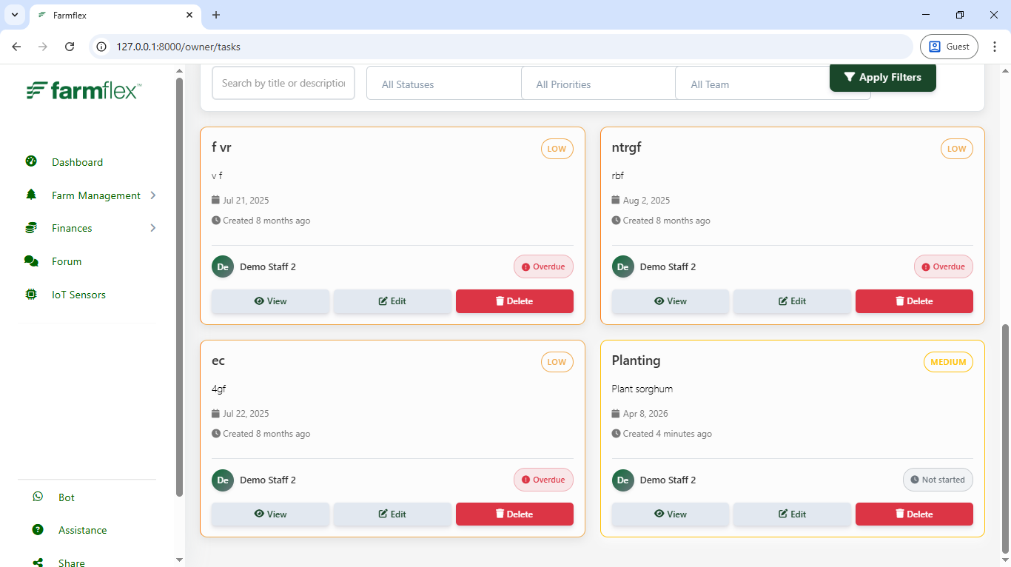Click the 'Plant sorghum' description text

(642, 389)
